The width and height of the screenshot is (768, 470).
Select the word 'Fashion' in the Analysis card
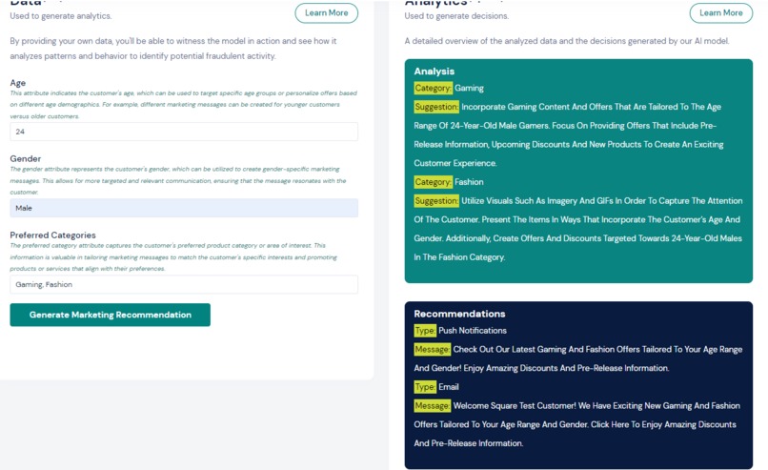(x=469, y=182)
